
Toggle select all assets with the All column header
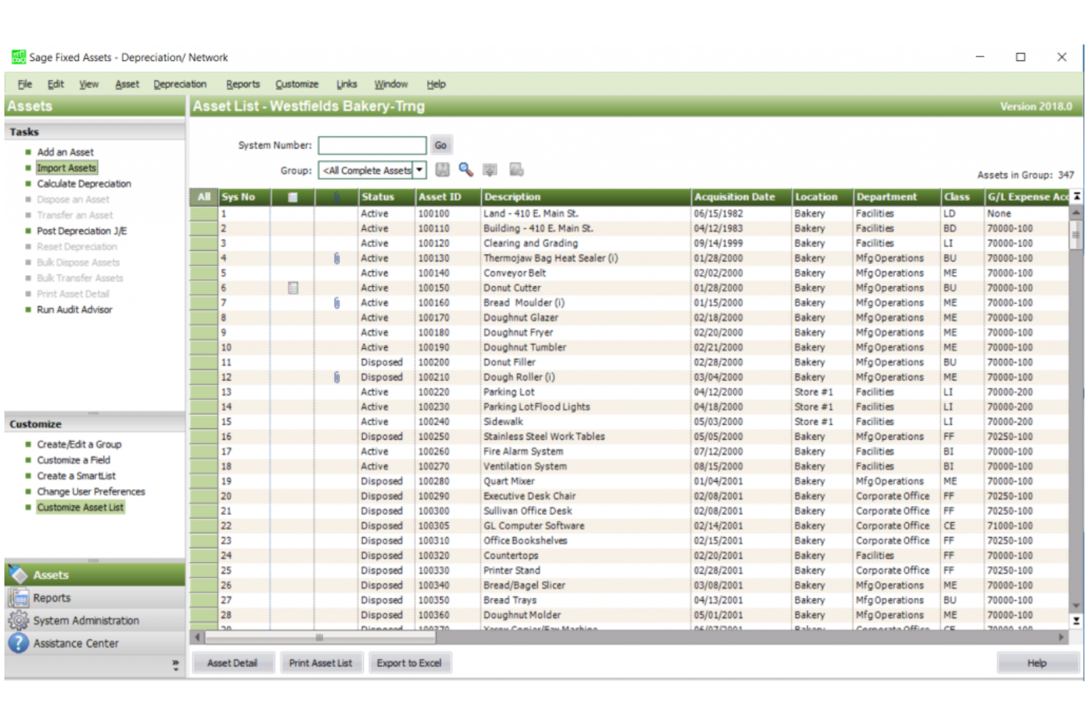click(x=203, y=196)
